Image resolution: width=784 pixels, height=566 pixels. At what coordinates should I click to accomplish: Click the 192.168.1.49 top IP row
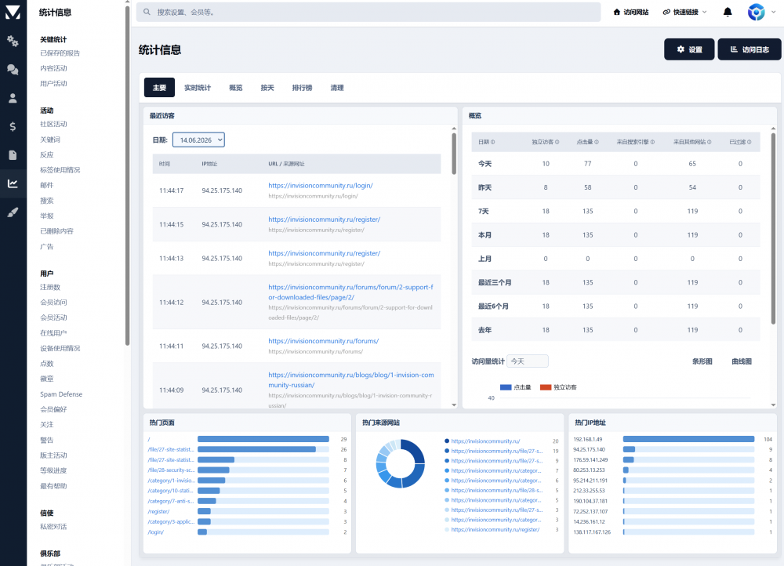673,439
